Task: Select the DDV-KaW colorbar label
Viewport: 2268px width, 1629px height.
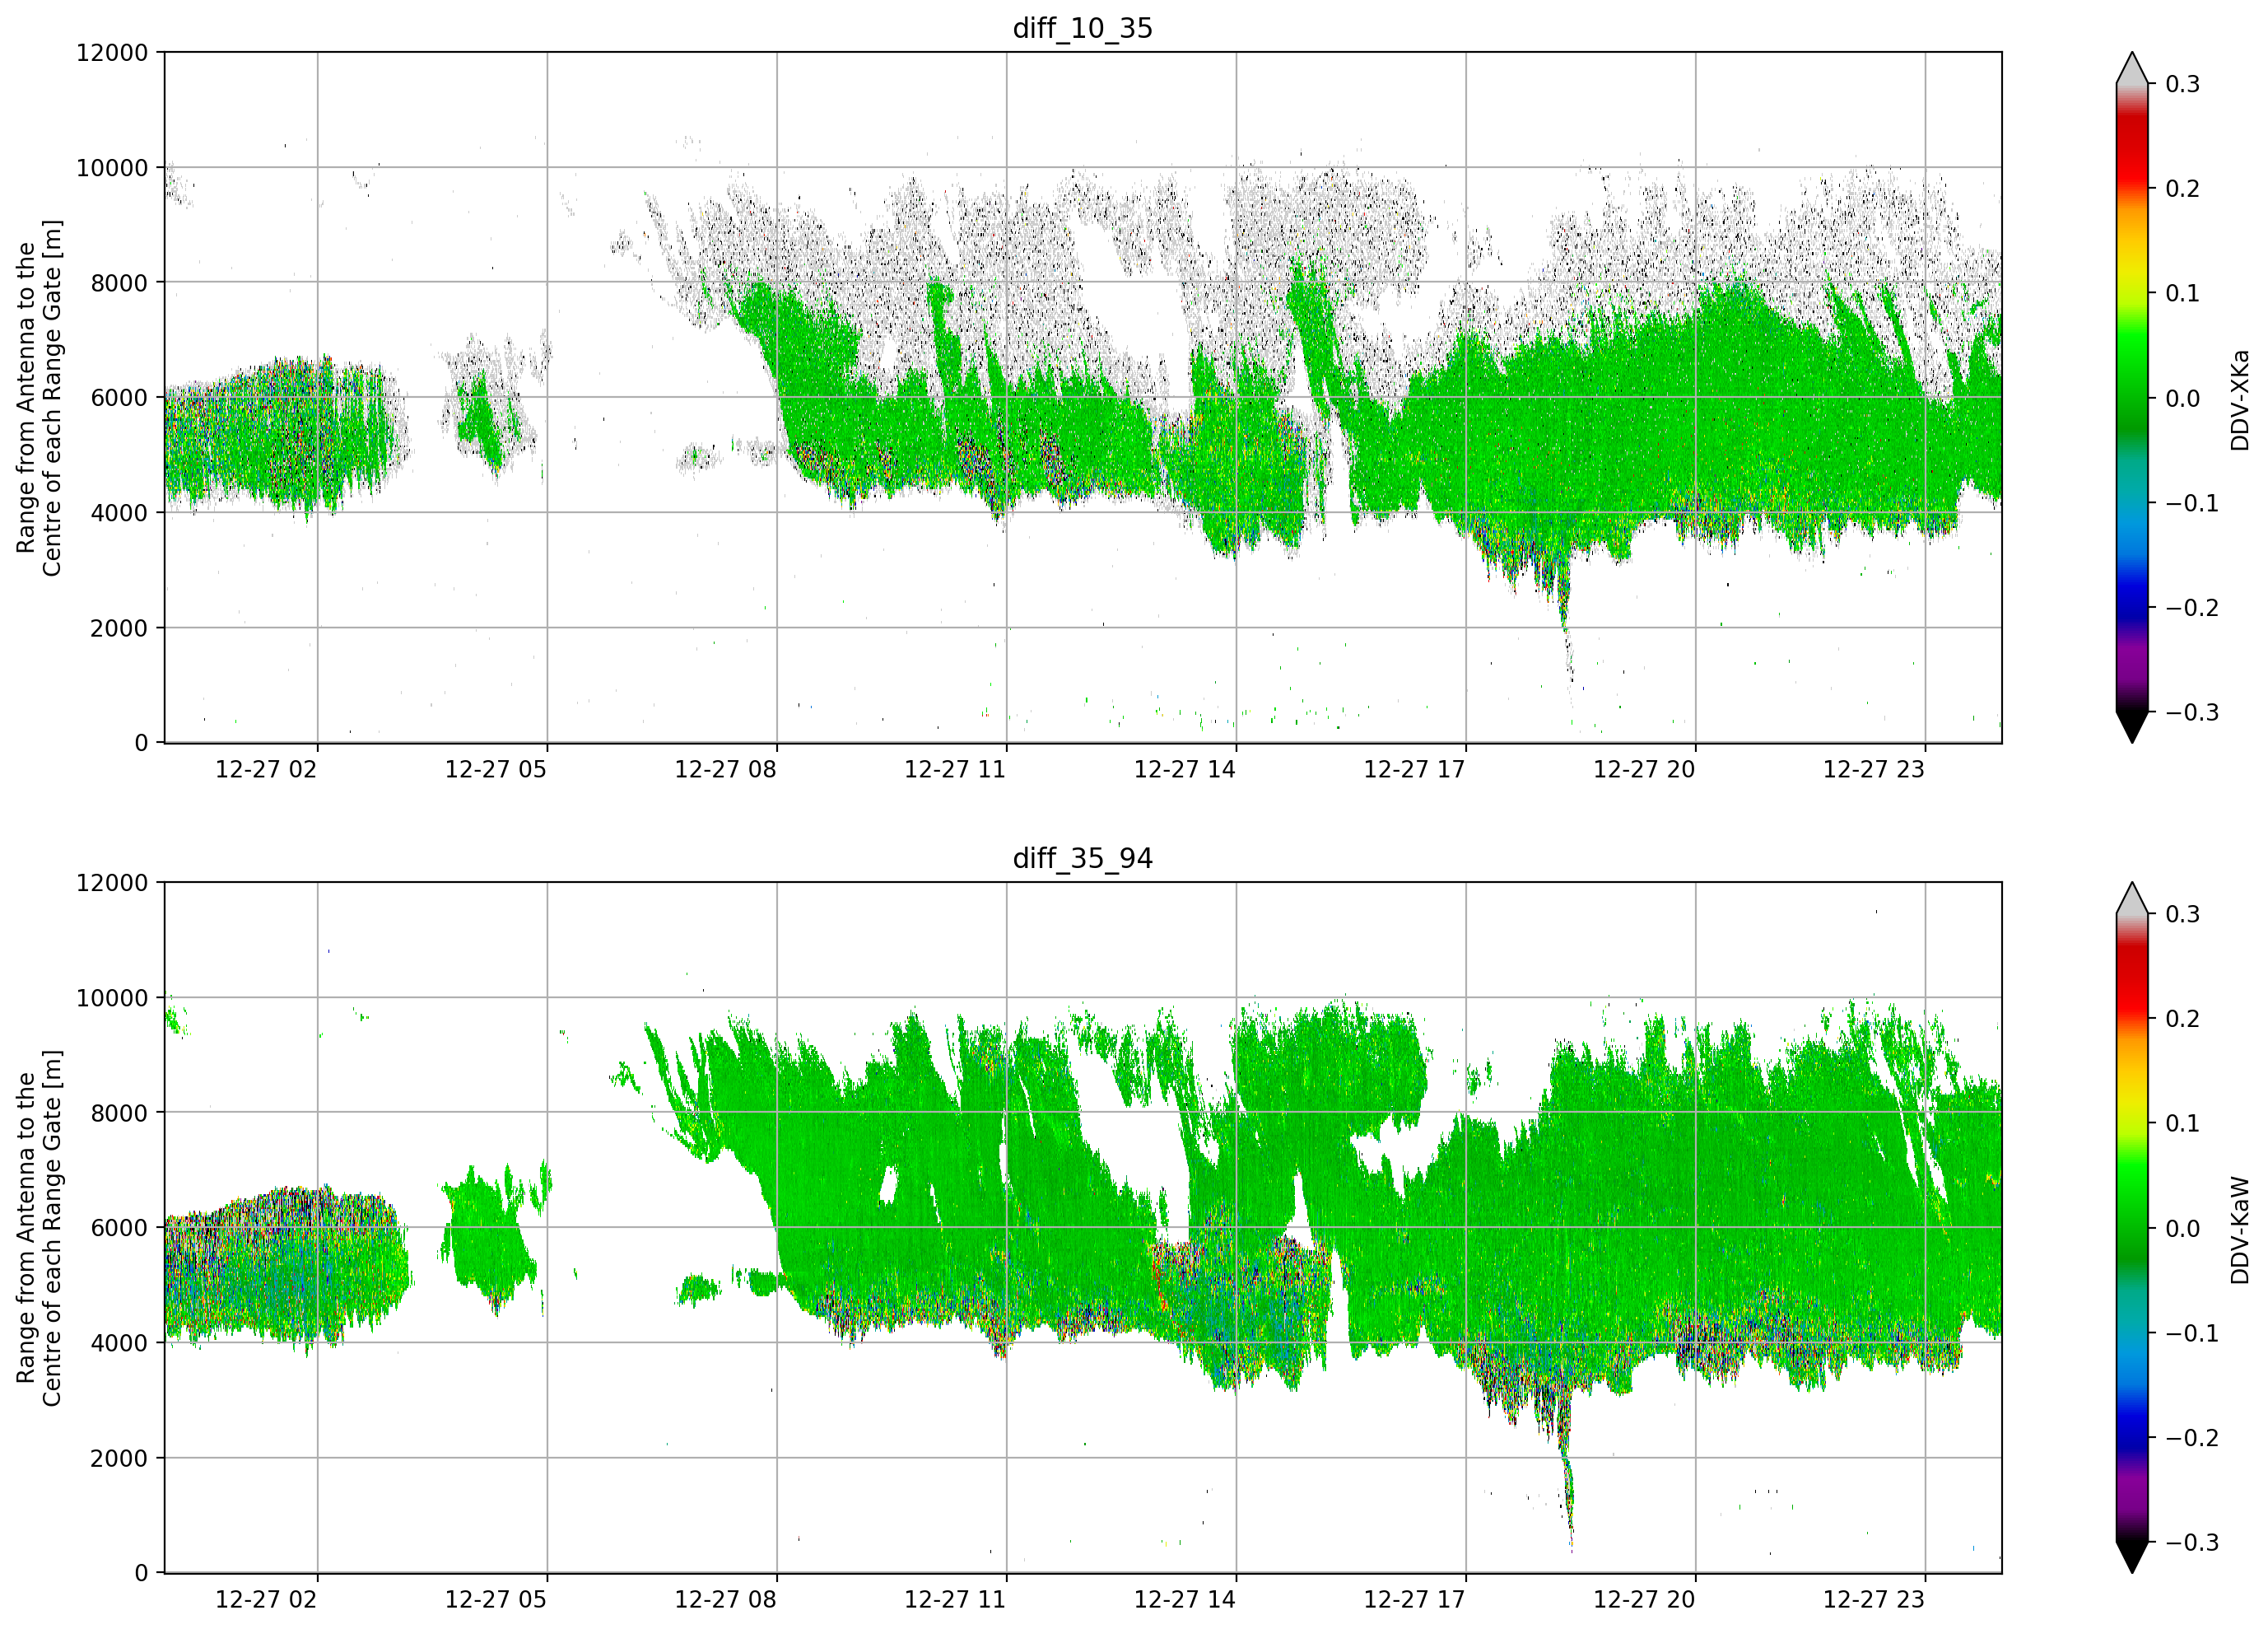Action: pos(2239,1230)
